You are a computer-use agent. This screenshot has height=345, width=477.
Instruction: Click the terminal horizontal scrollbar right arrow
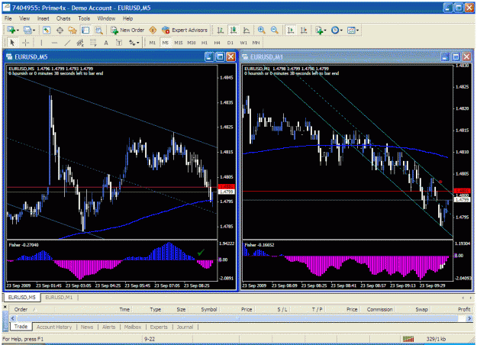coord(469,318)
